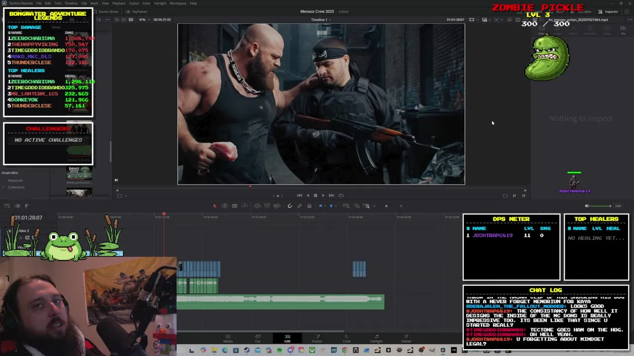This screenshot has height=356, width=634.
Task: Click the Full Extent Zoom icon
Action: [x=346, y=206]
